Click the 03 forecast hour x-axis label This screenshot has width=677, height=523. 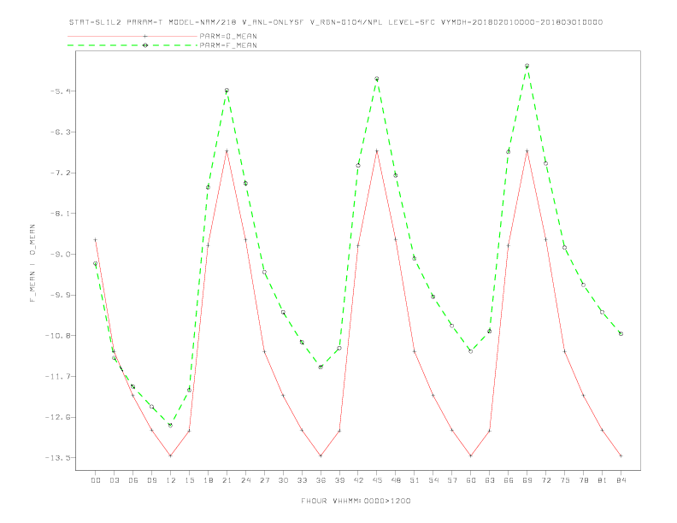coord(115,480)
